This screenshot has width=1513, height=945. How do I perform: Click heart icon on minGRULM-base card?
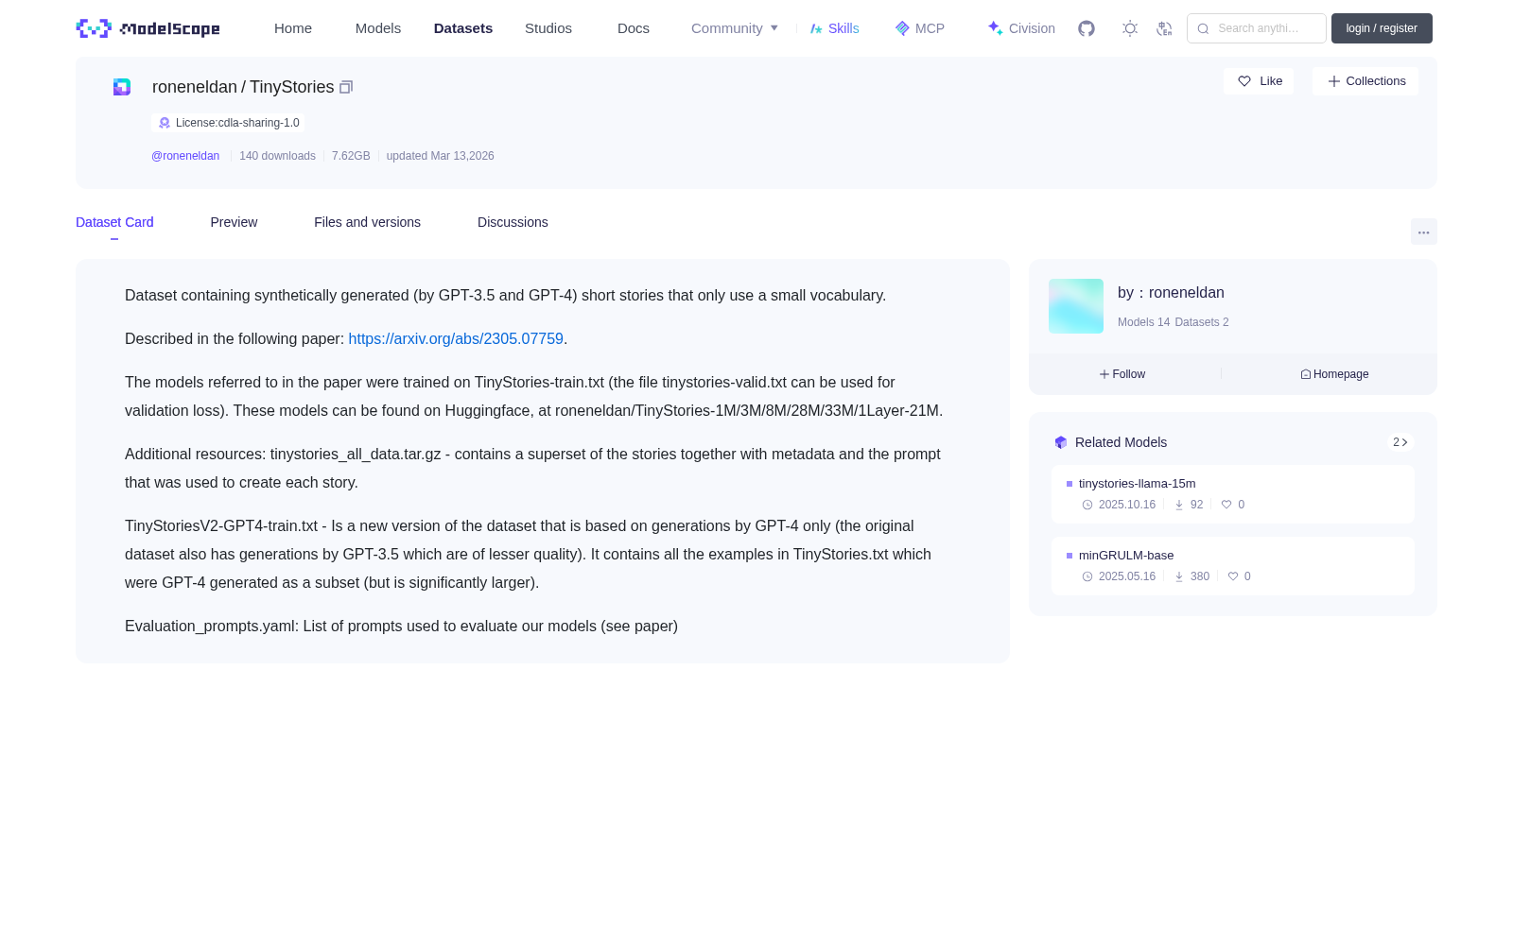[x=1233, y=576]
